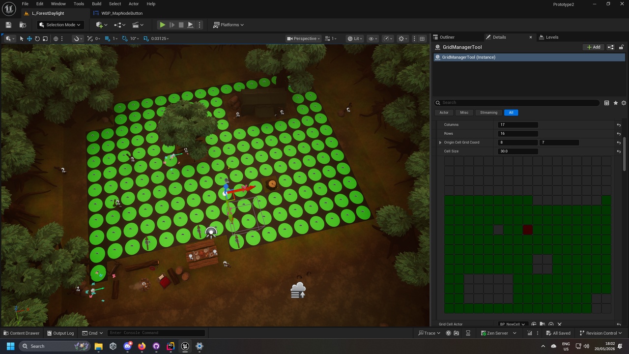Click the Add component button
The height and width of the screenshot is (354, 629).
click(x=593, y=47)
